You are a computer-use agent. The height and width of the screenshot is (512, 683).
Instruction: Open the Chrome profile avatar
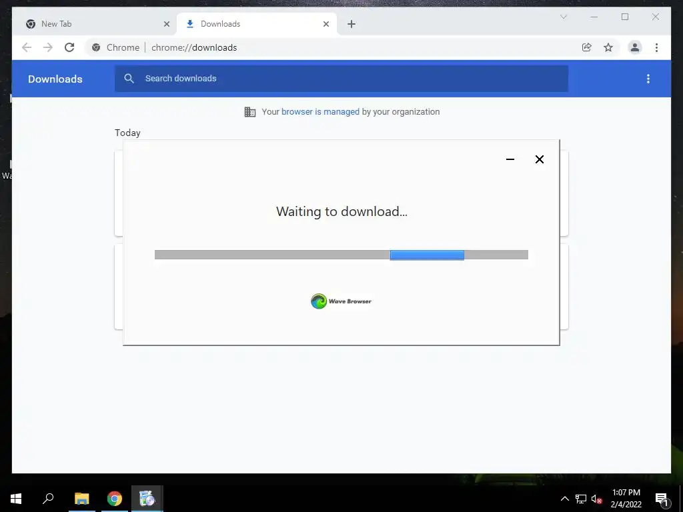[x=635, y=47]
